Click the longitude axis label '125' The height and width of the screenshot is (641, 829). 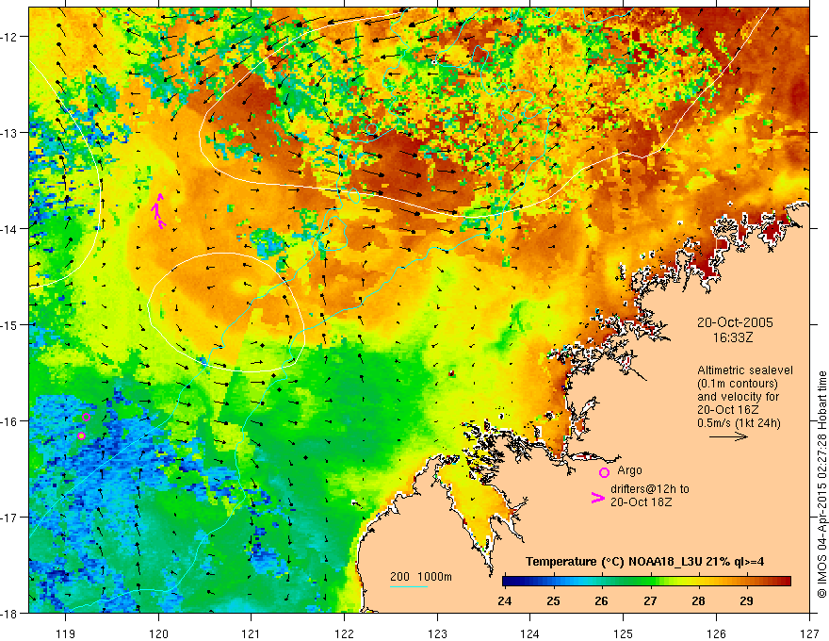click(623, 633)
